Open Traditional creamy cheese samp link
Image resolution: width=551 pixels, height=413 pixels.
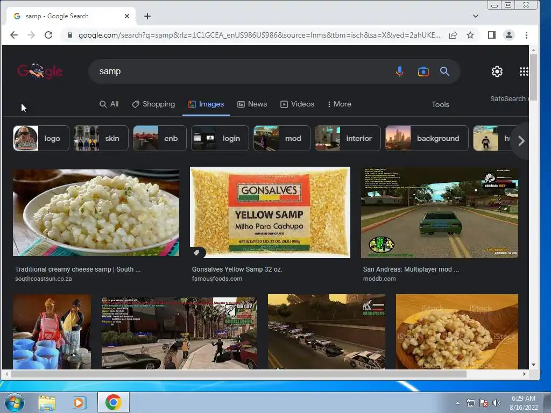(x=77, y=269)
